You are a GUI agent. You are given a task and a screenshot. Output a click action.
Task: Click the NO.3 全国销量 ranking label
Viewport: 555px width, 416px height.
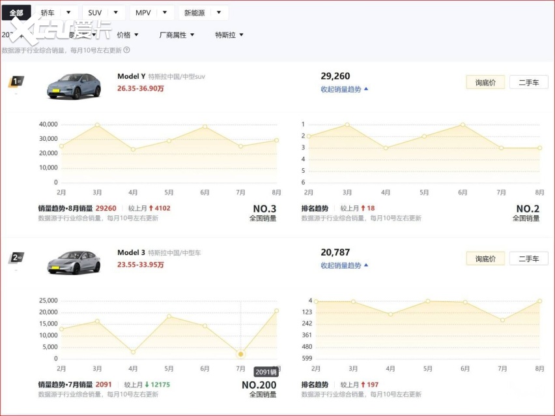click(x=263, y=213)
